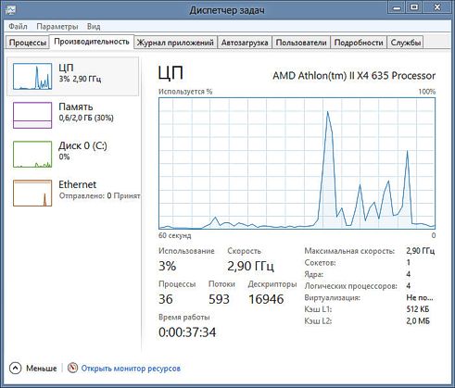Click the resource monitor icon

pos(72,368)
